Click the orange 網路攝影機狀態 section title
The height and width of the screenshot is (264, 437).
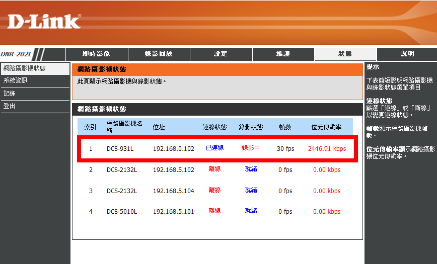(102, 69)
